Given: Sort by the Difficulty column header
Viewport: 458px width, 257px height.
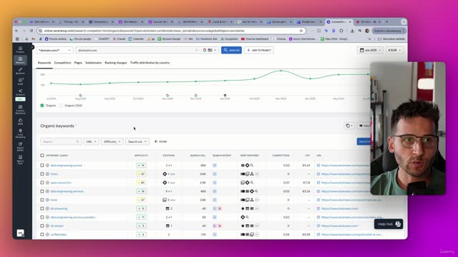Looking at the screenshot, I should pyautogui.click(x=142, y=156).
